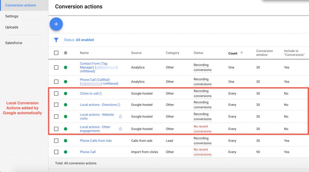Toggle the select-all checkbox in table header

click(56, 53)
